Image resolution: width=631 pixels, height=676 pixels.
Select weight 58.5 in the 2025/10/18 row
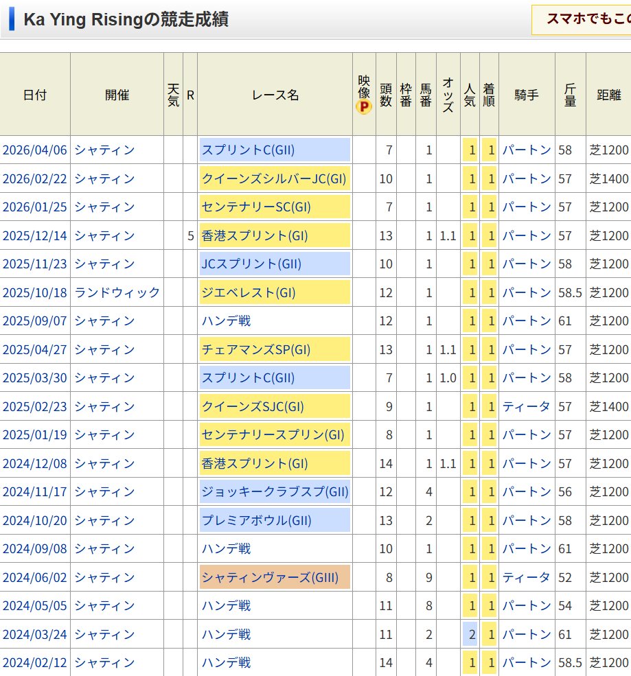click(x=570, y=293)
